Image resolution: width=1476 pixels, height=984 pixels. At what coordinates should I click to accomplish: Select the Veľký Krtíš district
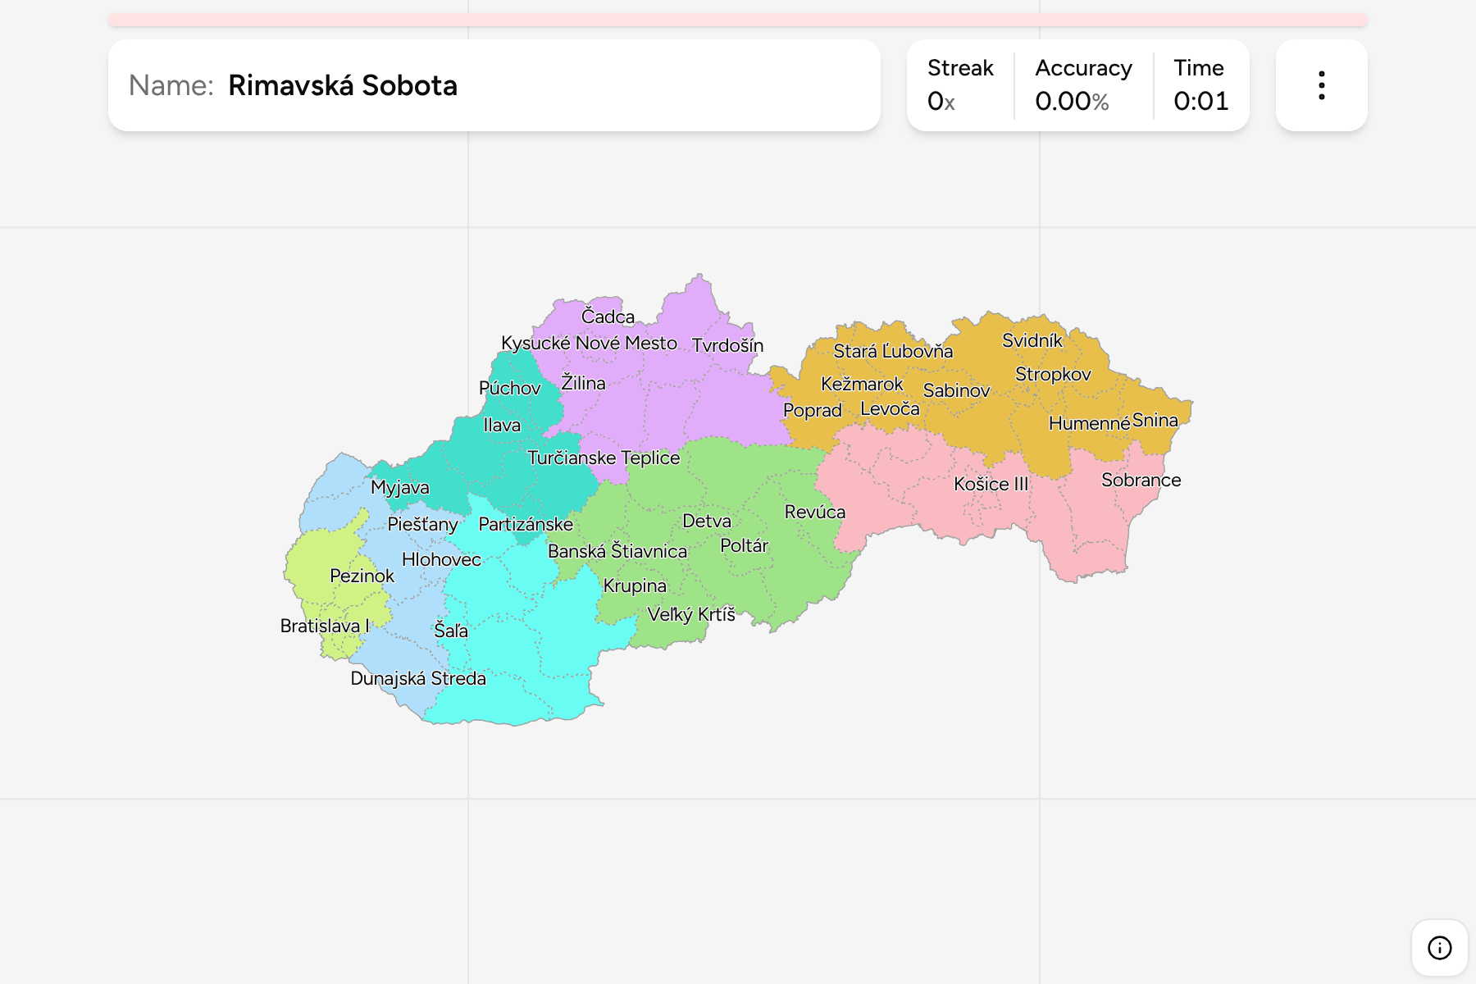[x=691, y=614]
